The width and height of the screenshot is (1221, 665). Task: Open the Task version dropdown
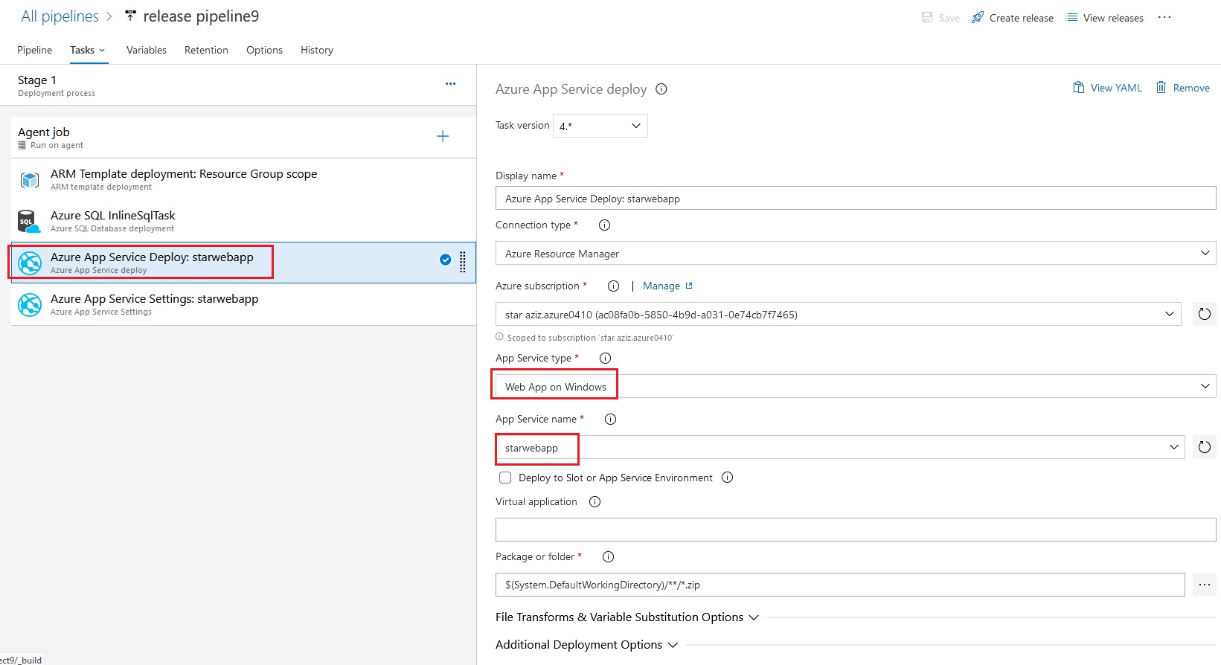(x=600, y=126)
